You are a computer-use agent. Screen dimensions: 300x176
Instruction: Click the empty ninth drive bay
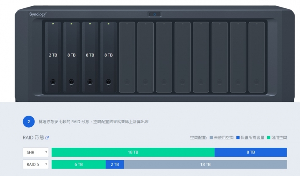point(201,57)
